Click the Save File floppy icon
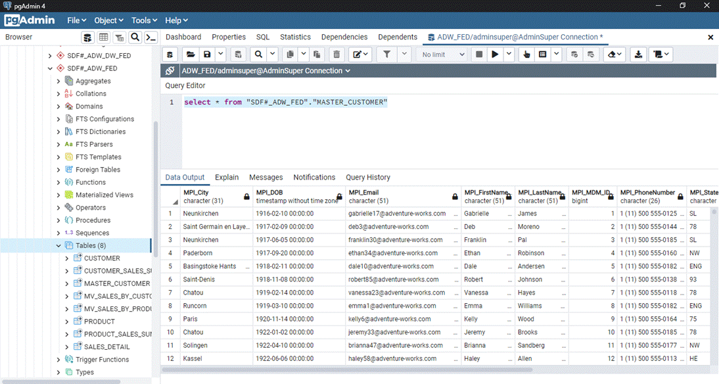 click(207, 55)
